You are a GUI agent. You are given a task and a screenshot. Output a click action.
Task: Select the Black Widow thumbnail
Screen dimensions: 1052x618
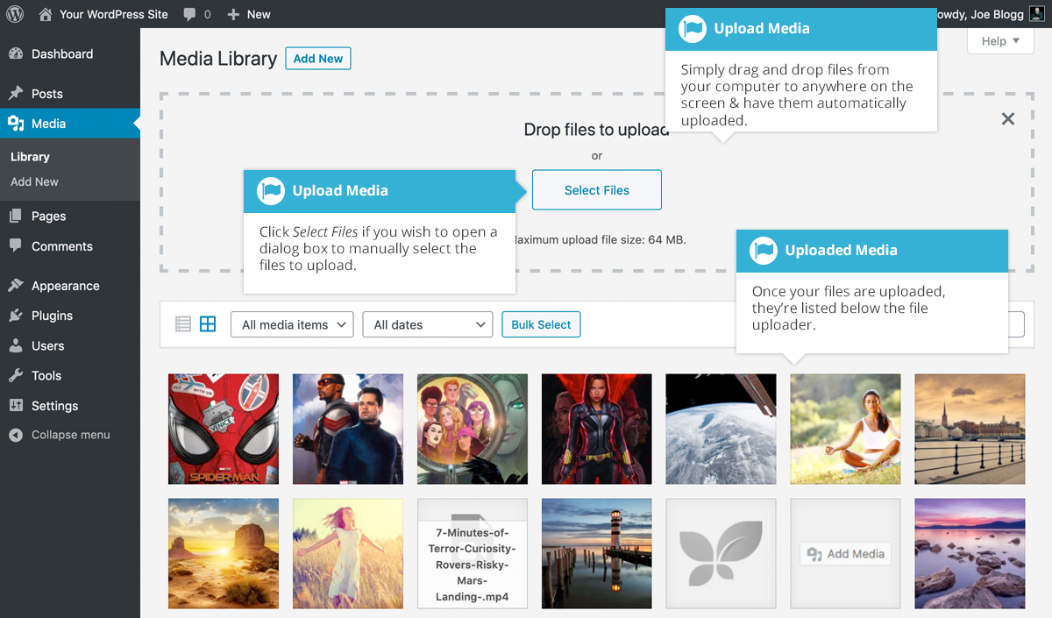click(597, 429)
